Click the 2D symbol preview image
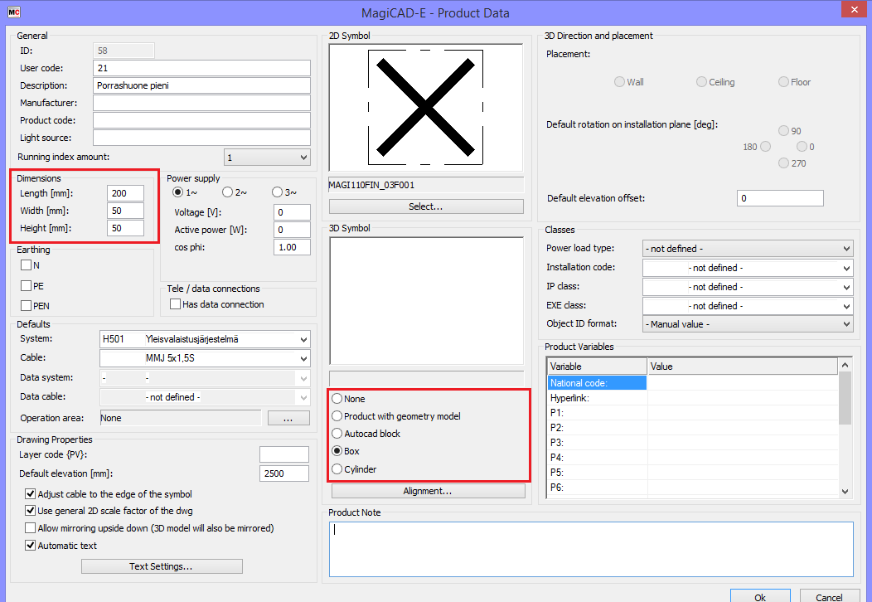This screenshot has width=872, height=602. [426, 107]
